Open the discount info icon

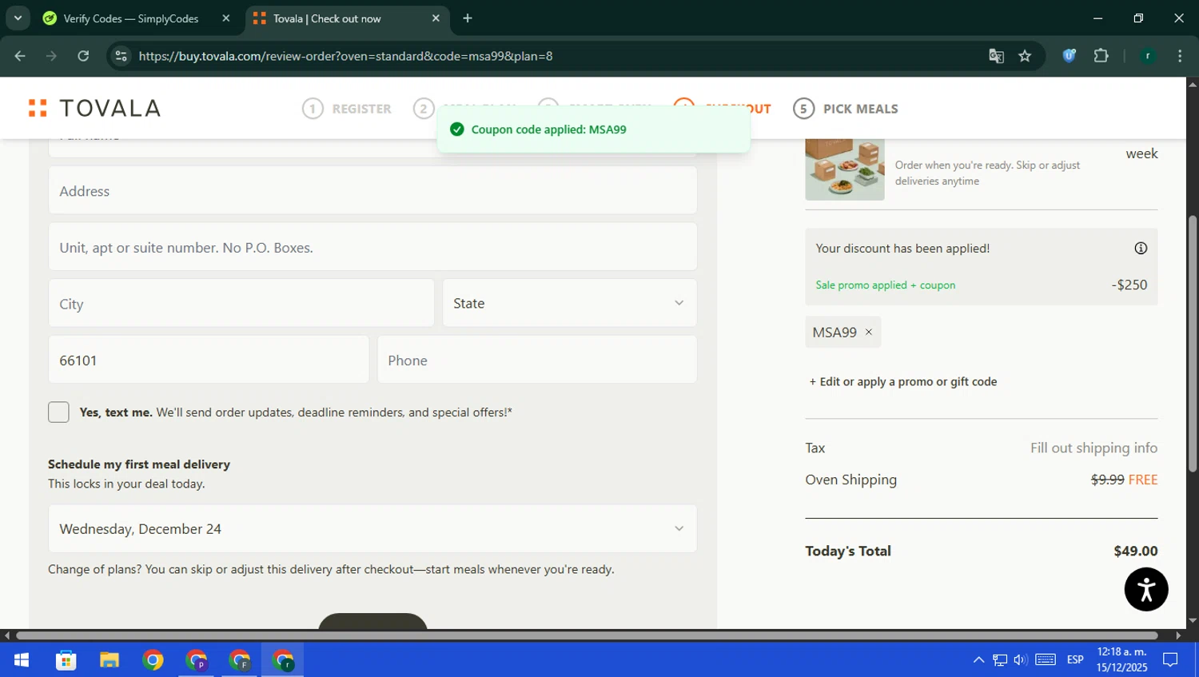coord(1141,249)
